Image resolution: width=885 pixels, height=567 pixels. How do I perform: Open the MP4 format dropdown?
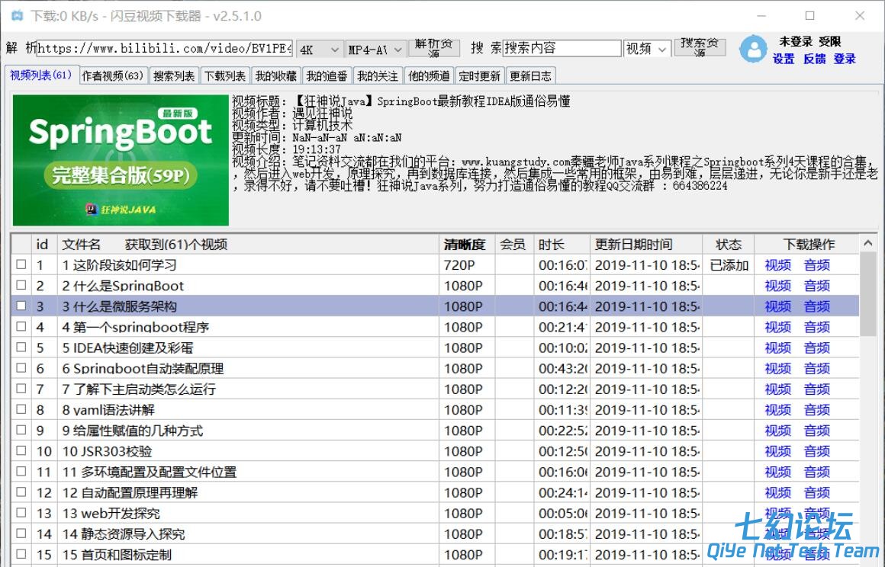(x=375, y=50)
